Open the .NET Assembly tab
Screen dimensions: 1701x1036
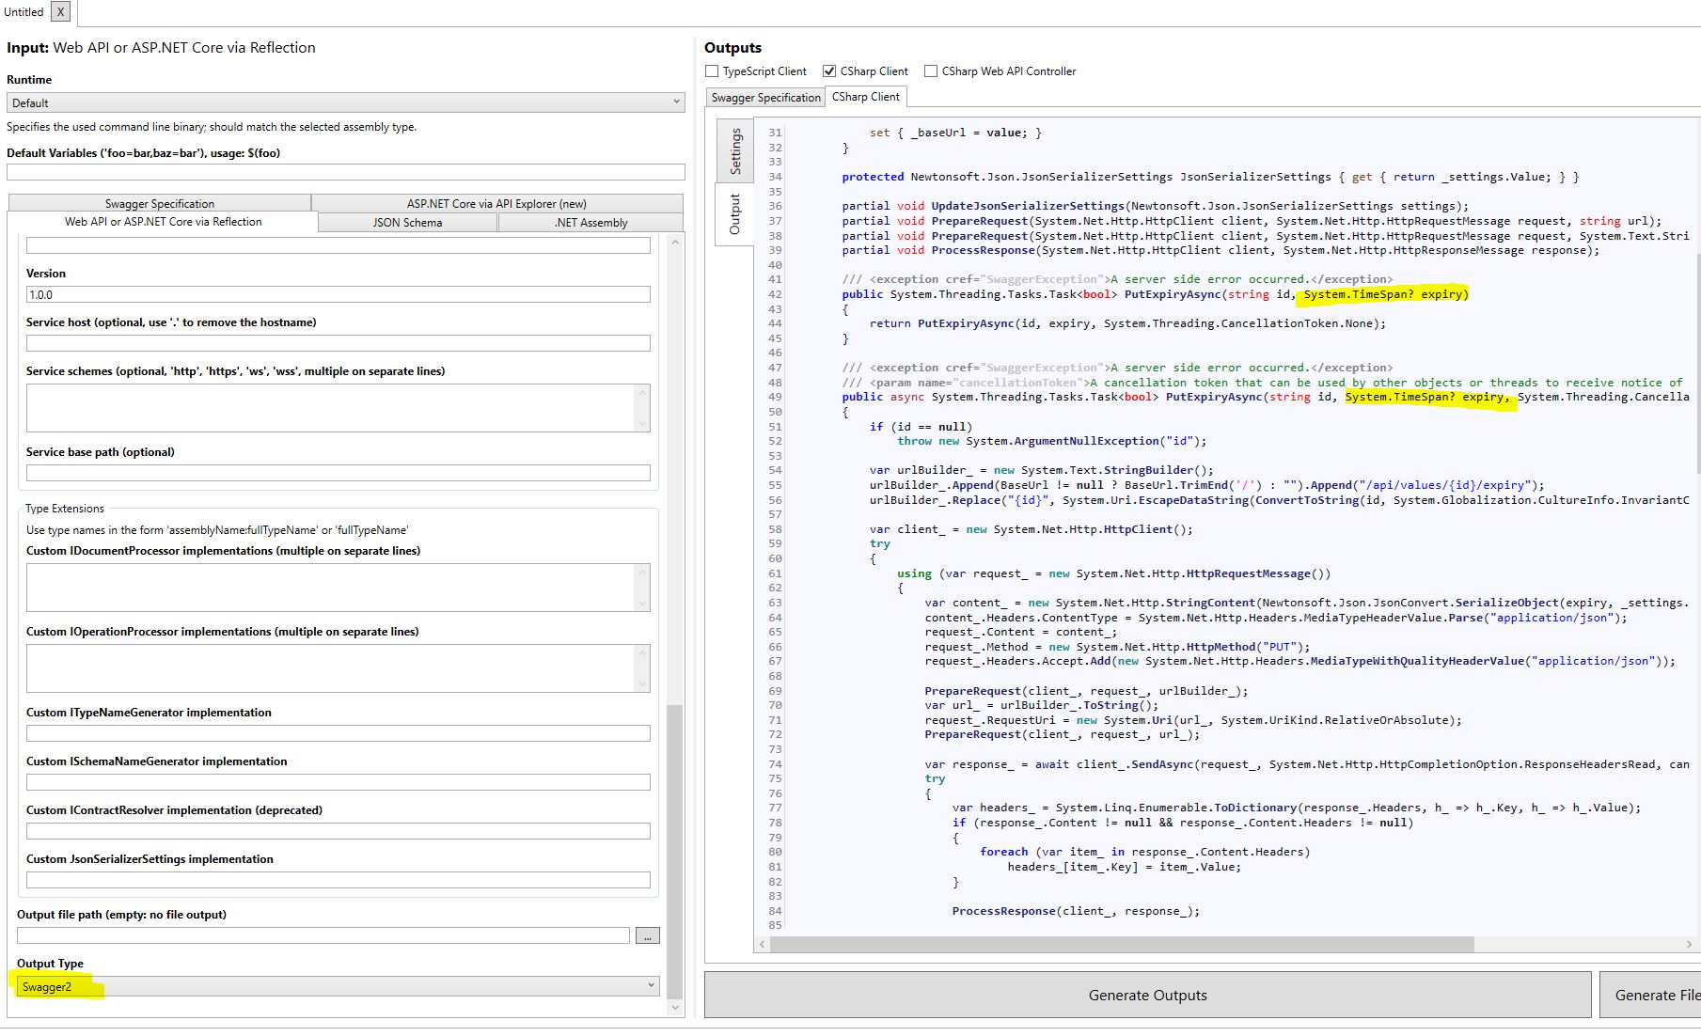pyautogui.click(x=591, y=223)
